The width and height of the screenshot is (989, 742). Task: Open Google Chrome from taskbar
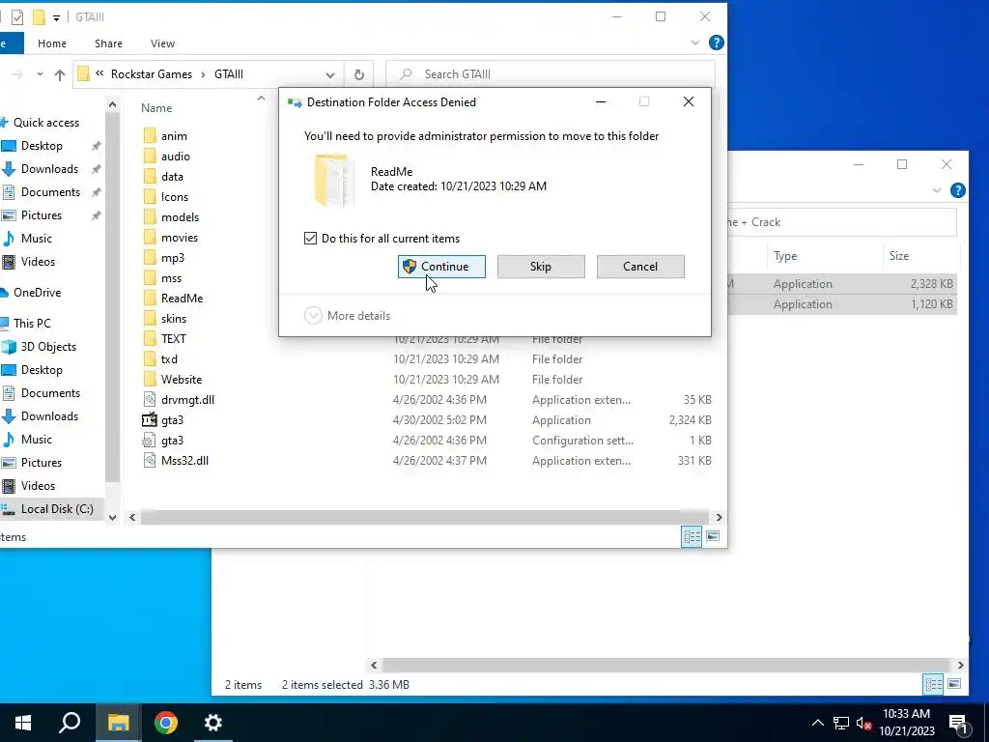(166, 723)
